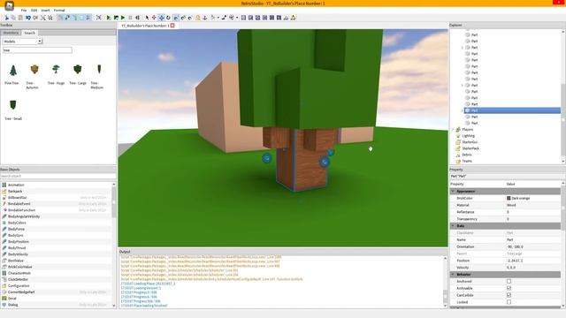The height and width of the screenshot is (318, 566).
Task: Insert the Tree - Small model
Action: pos(13,105)
